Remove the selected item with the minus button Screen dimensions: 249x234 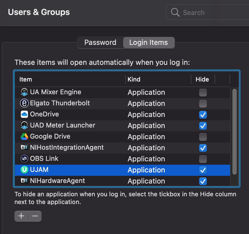pyautogui.click(x=35, y=216)
